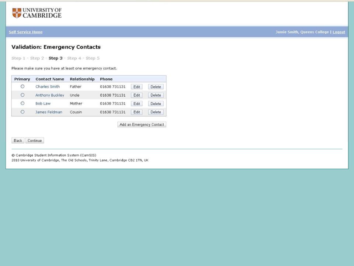Viewport: 354px width, 266px height.
Task: Click the Jamie Smith, Queens College text
Action: [x=302, y=32]
